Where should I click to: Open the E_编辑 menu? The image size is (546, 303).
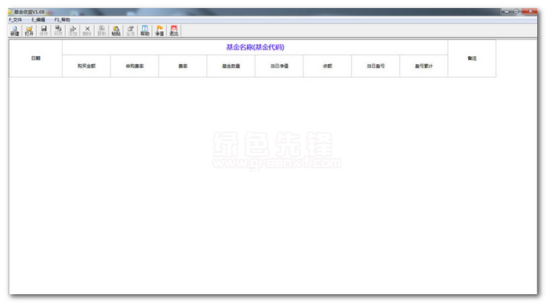click(39, 20)
